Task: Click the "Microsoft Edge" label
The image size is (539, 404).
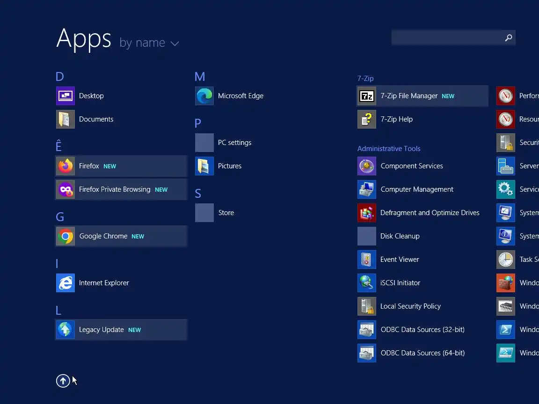Action: (x=240, y=96)
